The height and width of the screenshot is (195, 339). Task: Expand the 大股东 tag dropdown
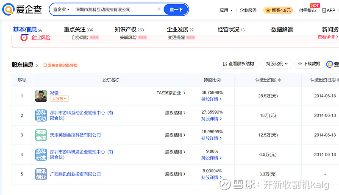click(x=59, y=99)
